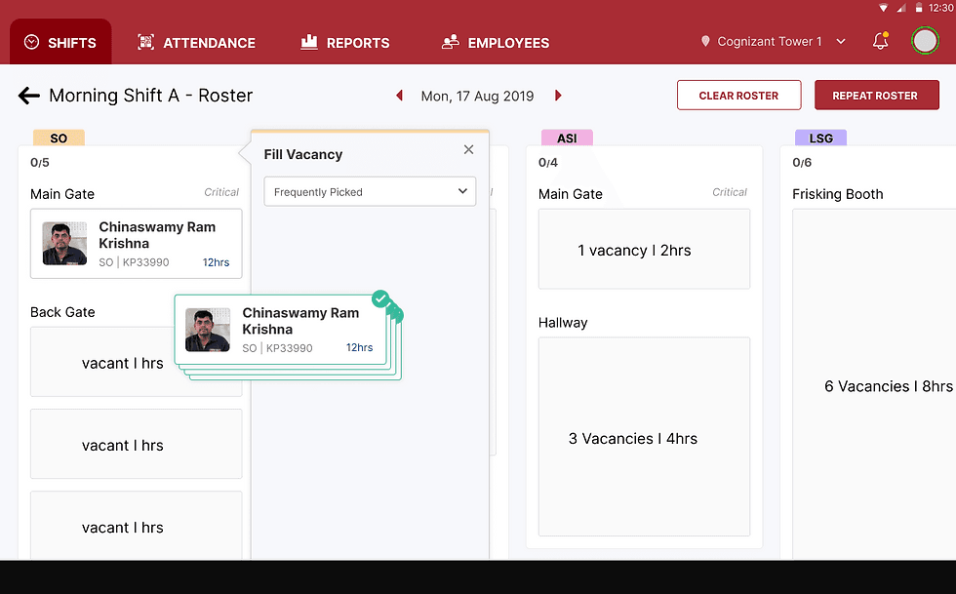The height and width of the screenshot is (594, 956).
Task: Click the ASI 1 vacancy 2hrs slot
Action: [644, 249]
